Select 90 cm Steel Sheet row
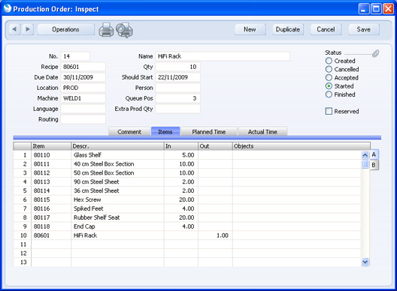 point(117,181)
